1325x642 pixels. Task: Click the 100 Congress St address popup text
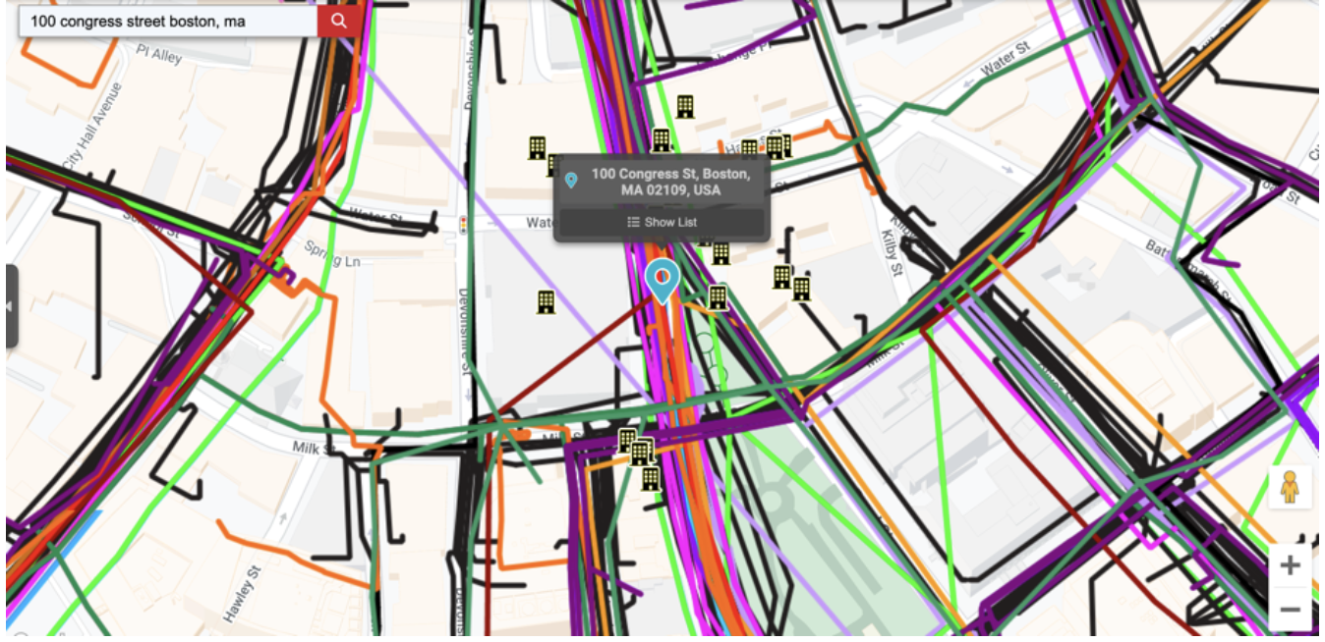(670, 182)
